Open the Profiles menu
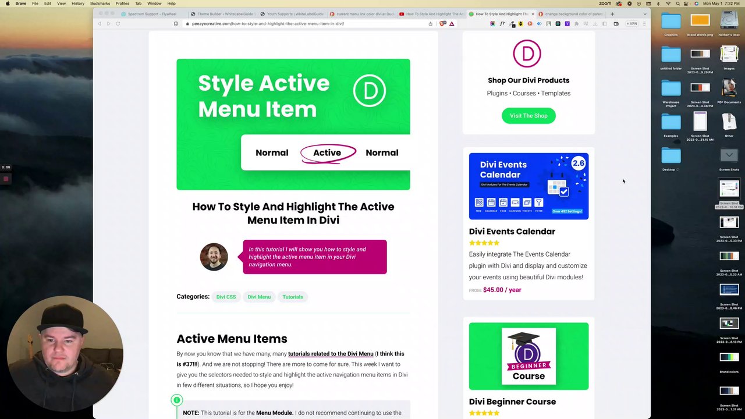Viewport: 745px width, 419px height. [122, 3]
